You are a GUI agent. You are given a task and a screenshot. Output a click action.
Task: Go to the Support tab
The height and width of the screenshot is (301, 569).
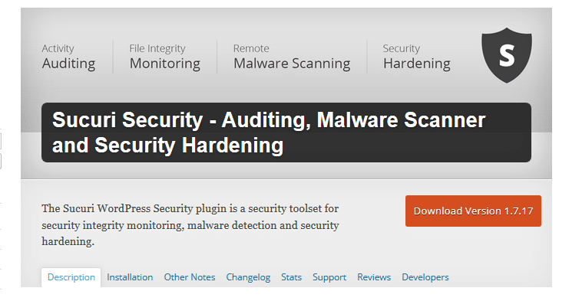click(x=329, y=278)
